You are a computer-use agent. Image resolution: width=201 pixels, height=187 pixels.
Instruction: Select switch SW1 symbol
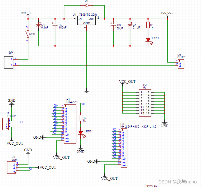click(27, 34)
